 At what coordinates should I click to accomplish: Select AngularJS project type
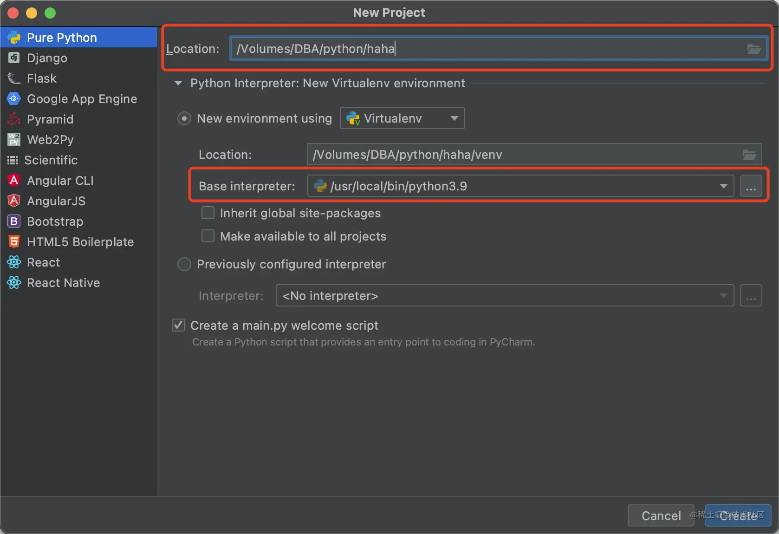tap(78, 201)
